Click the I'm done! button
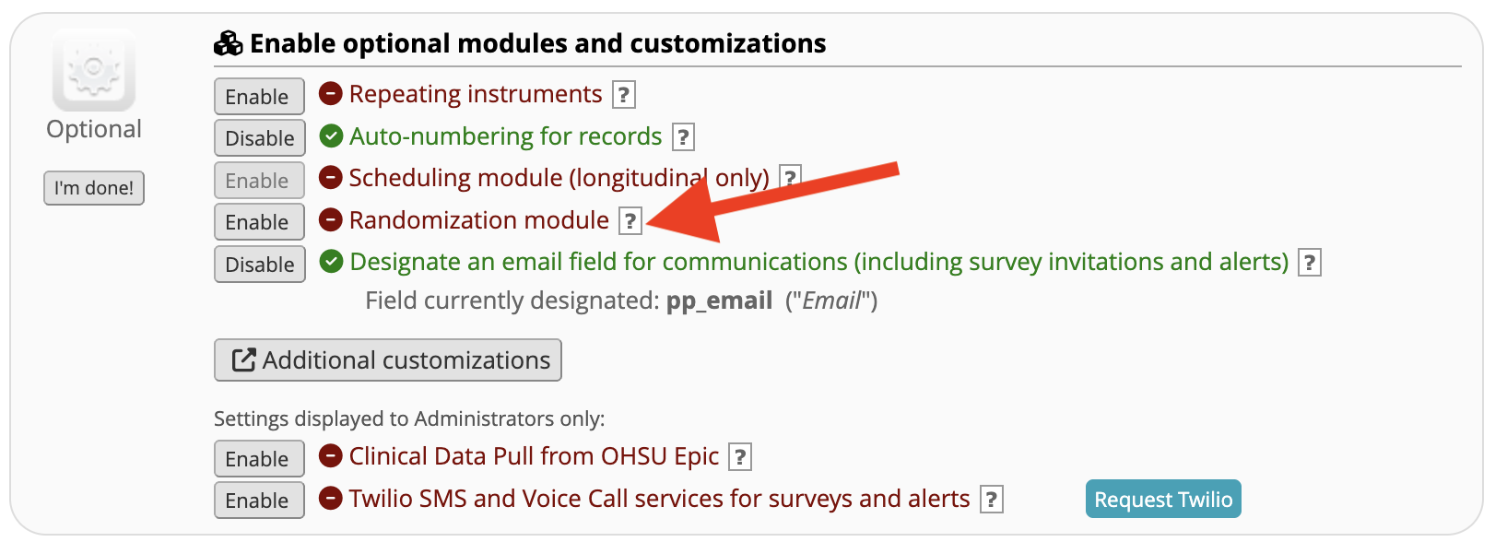 pyautogui.click(x=94, y=188)
